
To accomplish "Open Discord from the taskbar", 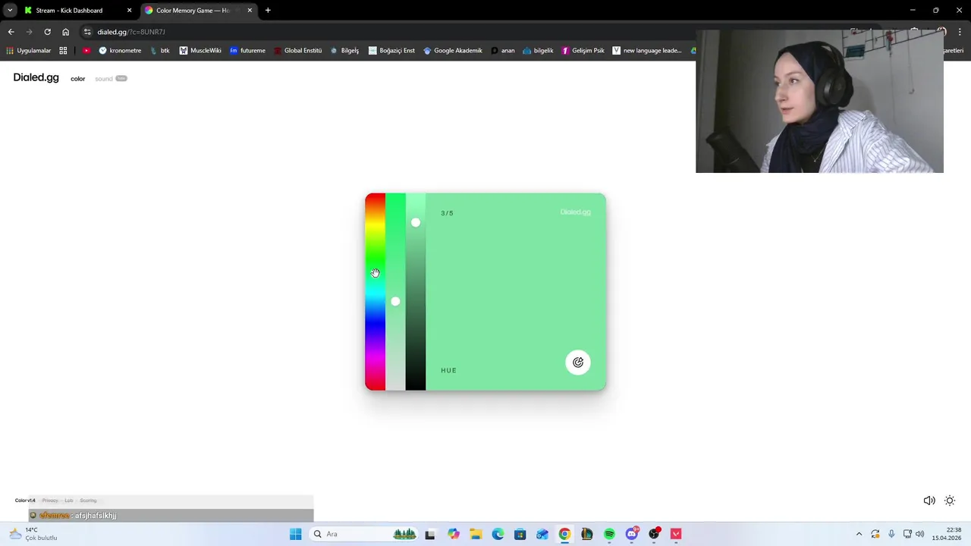I will [x=631, y=534].
